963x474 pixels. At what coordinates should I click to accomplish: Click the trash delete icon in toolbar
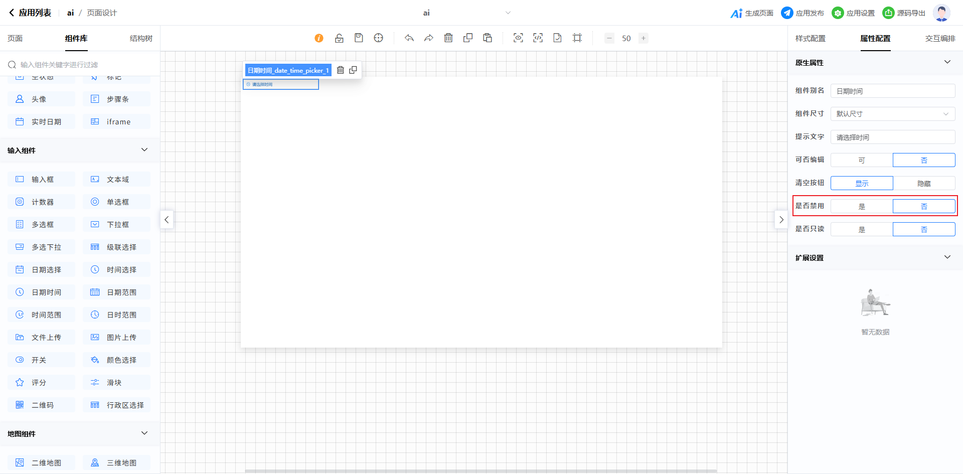448,38
